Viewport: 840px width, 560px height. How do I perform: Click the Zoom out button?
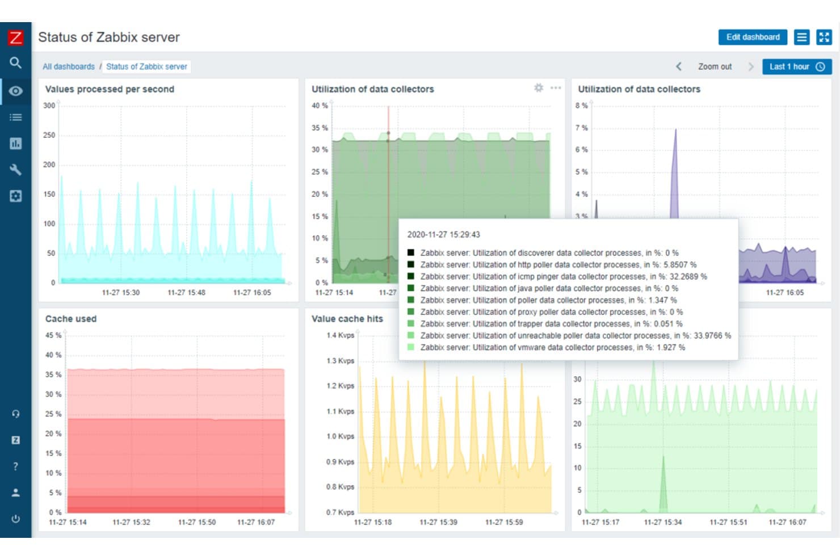click(715, 66)
